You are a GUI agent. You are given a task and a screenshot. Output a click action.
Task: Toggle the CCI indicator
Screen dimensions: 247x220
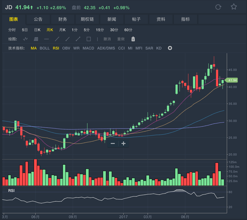pos(122,48)
